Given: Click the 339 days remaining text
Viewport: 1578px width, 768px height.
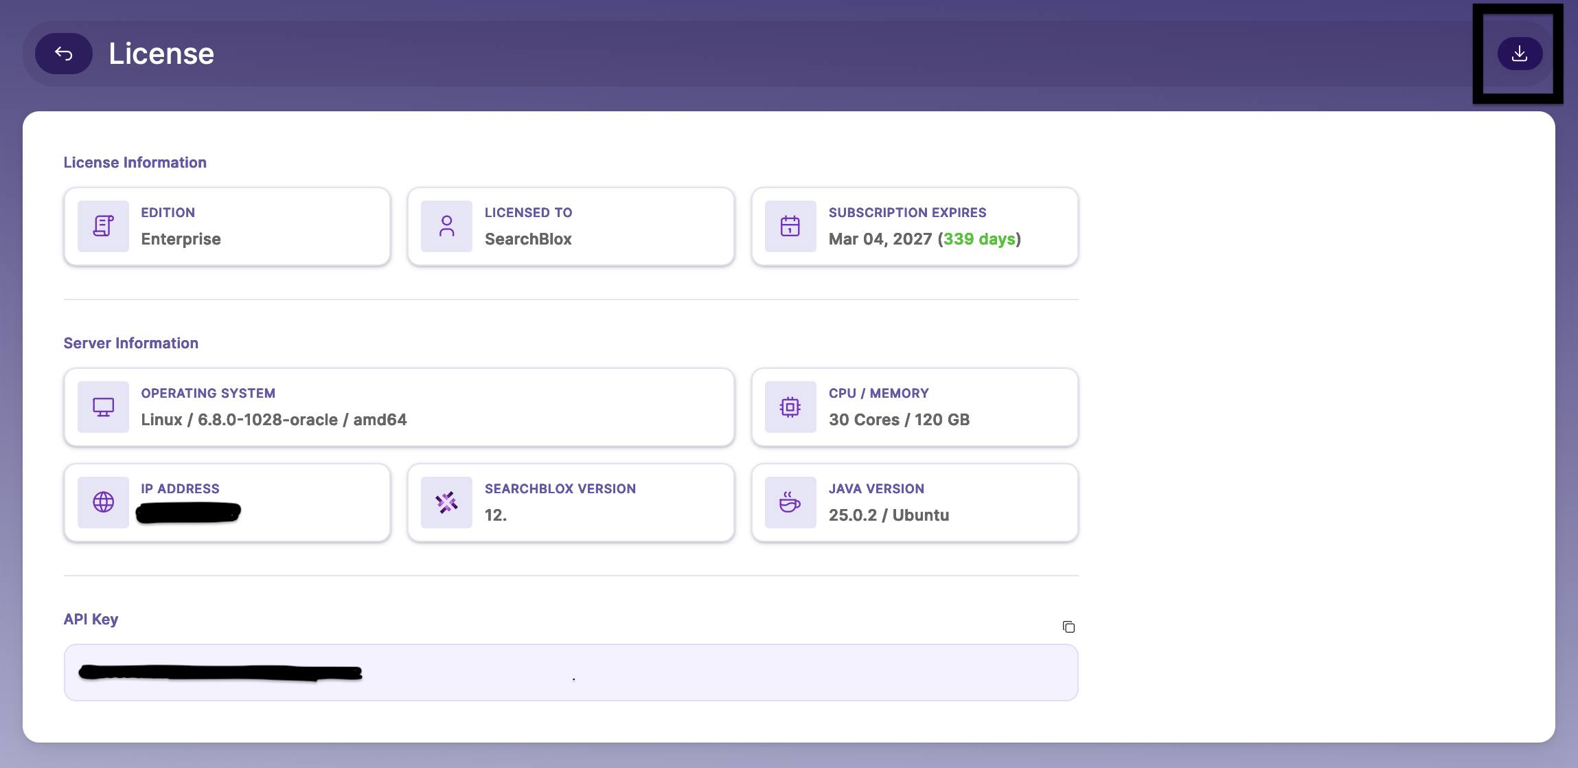Looking at the screenshot, I should [x=979, y=239].
